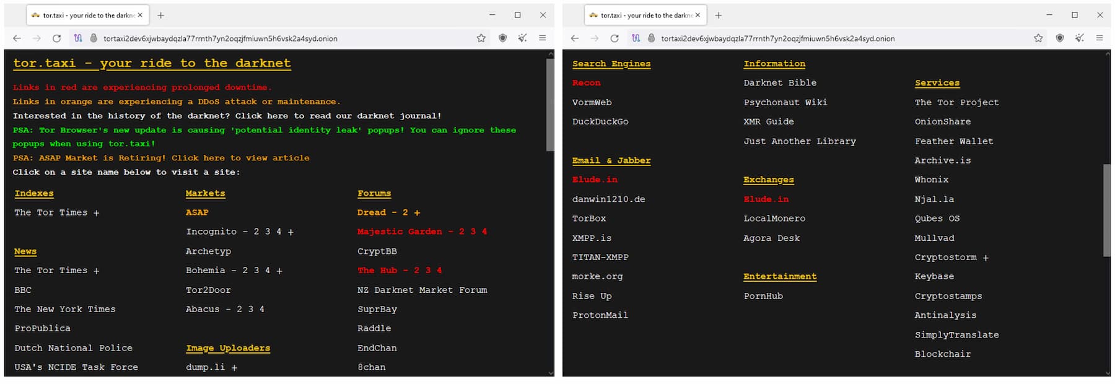Open The Tor Times under Indexes
1115x384 pixels.
click(x=51, y=212)
